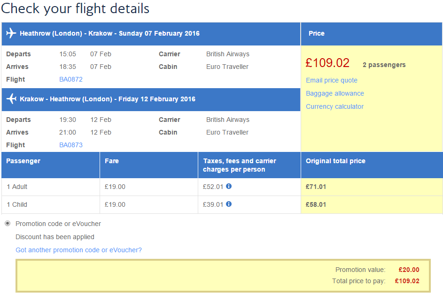Select the 1 Child passenger row
Image resolution: width=443 pixels, height=294 pixels.
coord(17,204)
